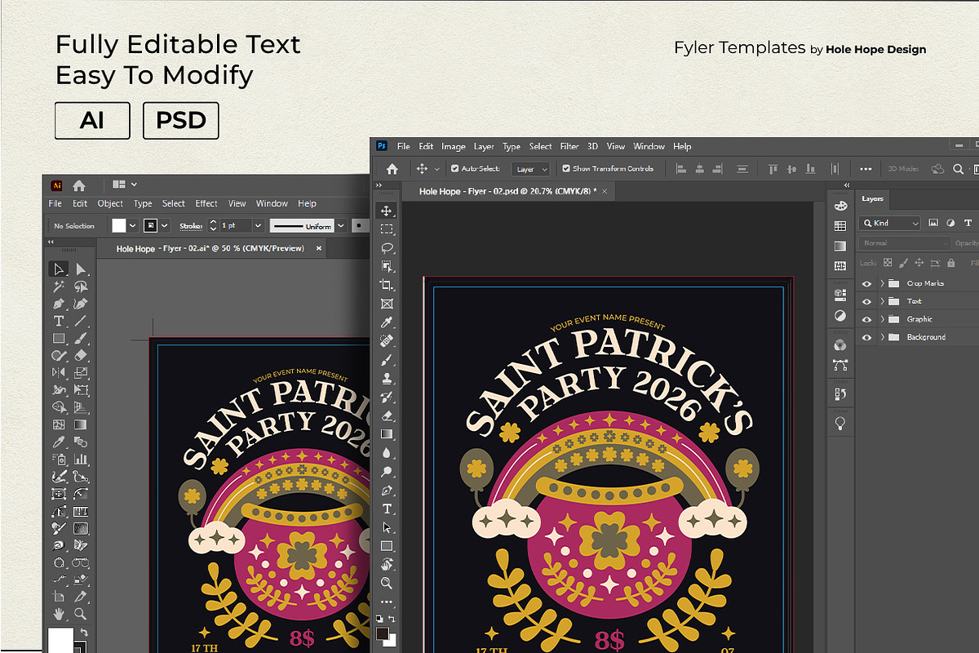Open Illustrator stroke weight dropdown

point(258,225)
